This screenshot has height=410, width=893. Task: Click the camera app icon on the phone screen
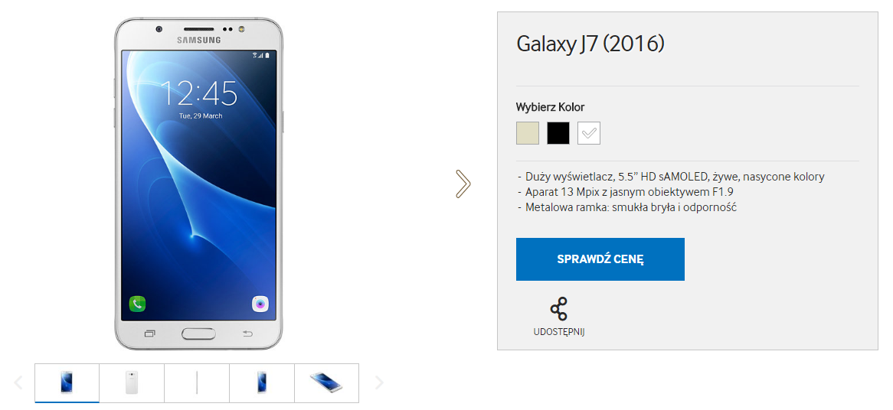260,304
